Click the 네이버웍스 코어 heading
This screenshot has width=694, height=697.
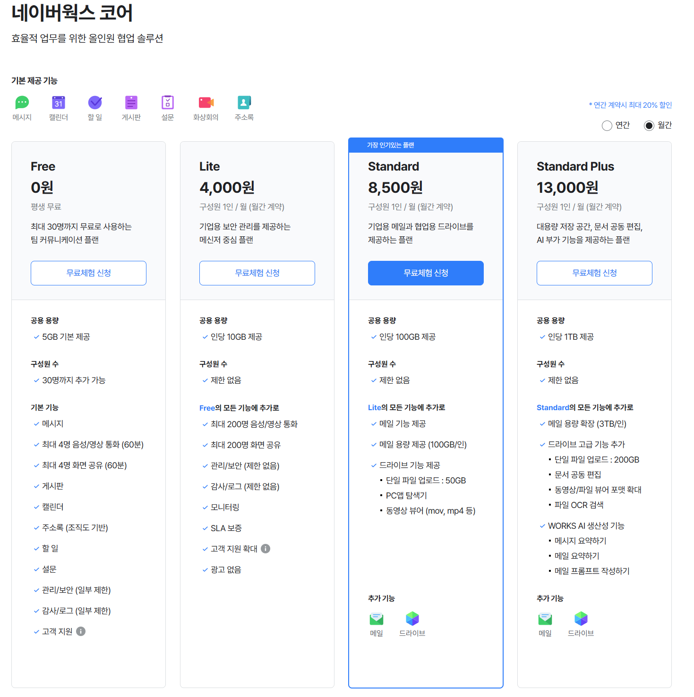click(x=72, y=13)
